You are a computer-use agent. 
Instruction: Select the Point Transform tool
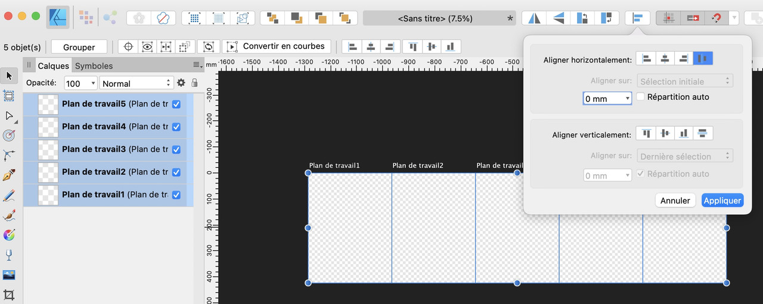(x=9, y=136)
